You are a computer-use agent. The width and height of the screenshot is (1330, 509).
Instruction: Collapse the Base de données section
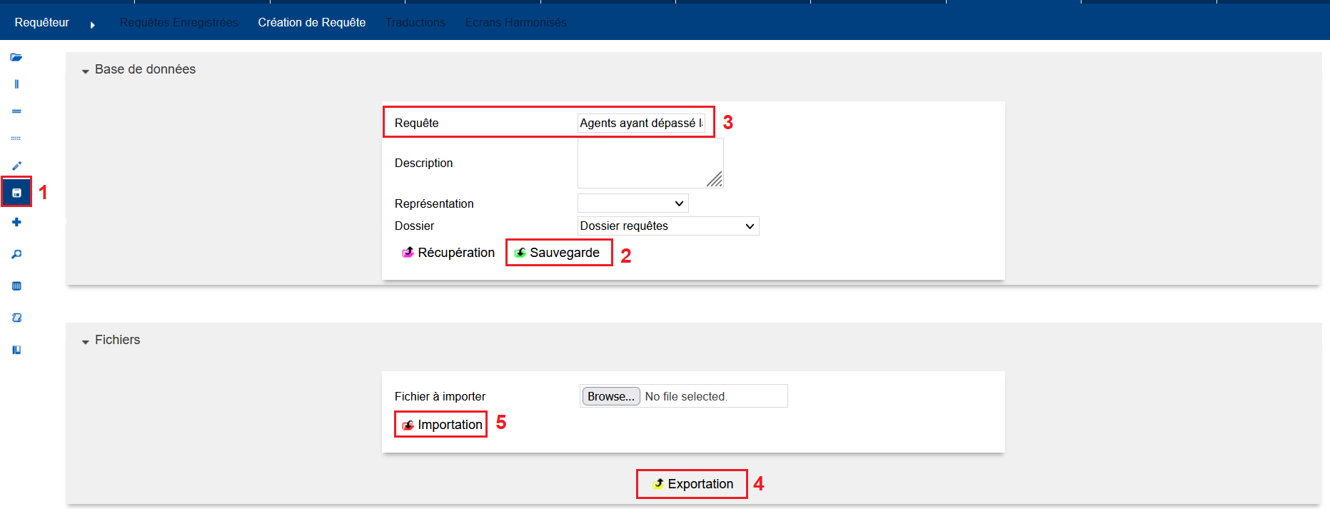click(x=86, y=71)
